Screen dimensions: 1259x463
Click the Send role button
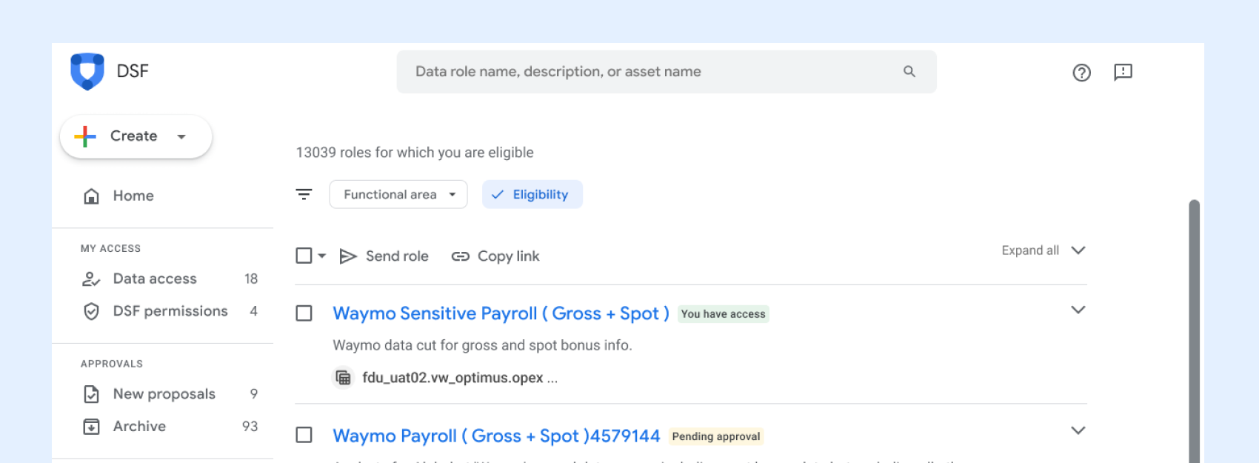pyautogui.click(x=384, y=256)
